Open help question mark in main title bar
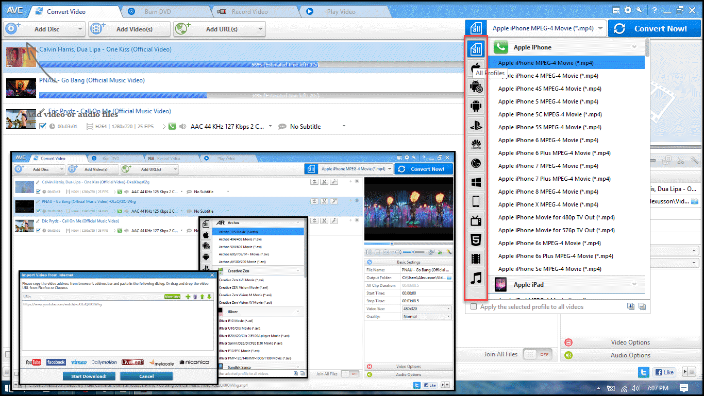Viewport: 704px width, 396px height. click(655, 10)
